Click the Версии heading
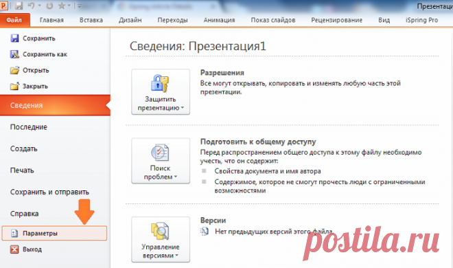Image resolution: width=453 pixels, height=268 pixels. pyautogui.click(x=213, y=221)
